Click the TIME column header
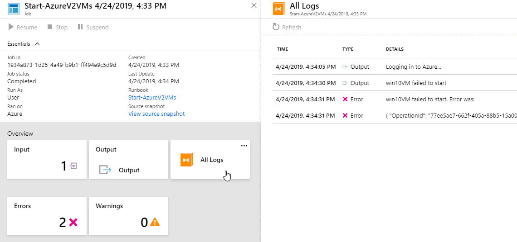517x242 pixels. 283,49
